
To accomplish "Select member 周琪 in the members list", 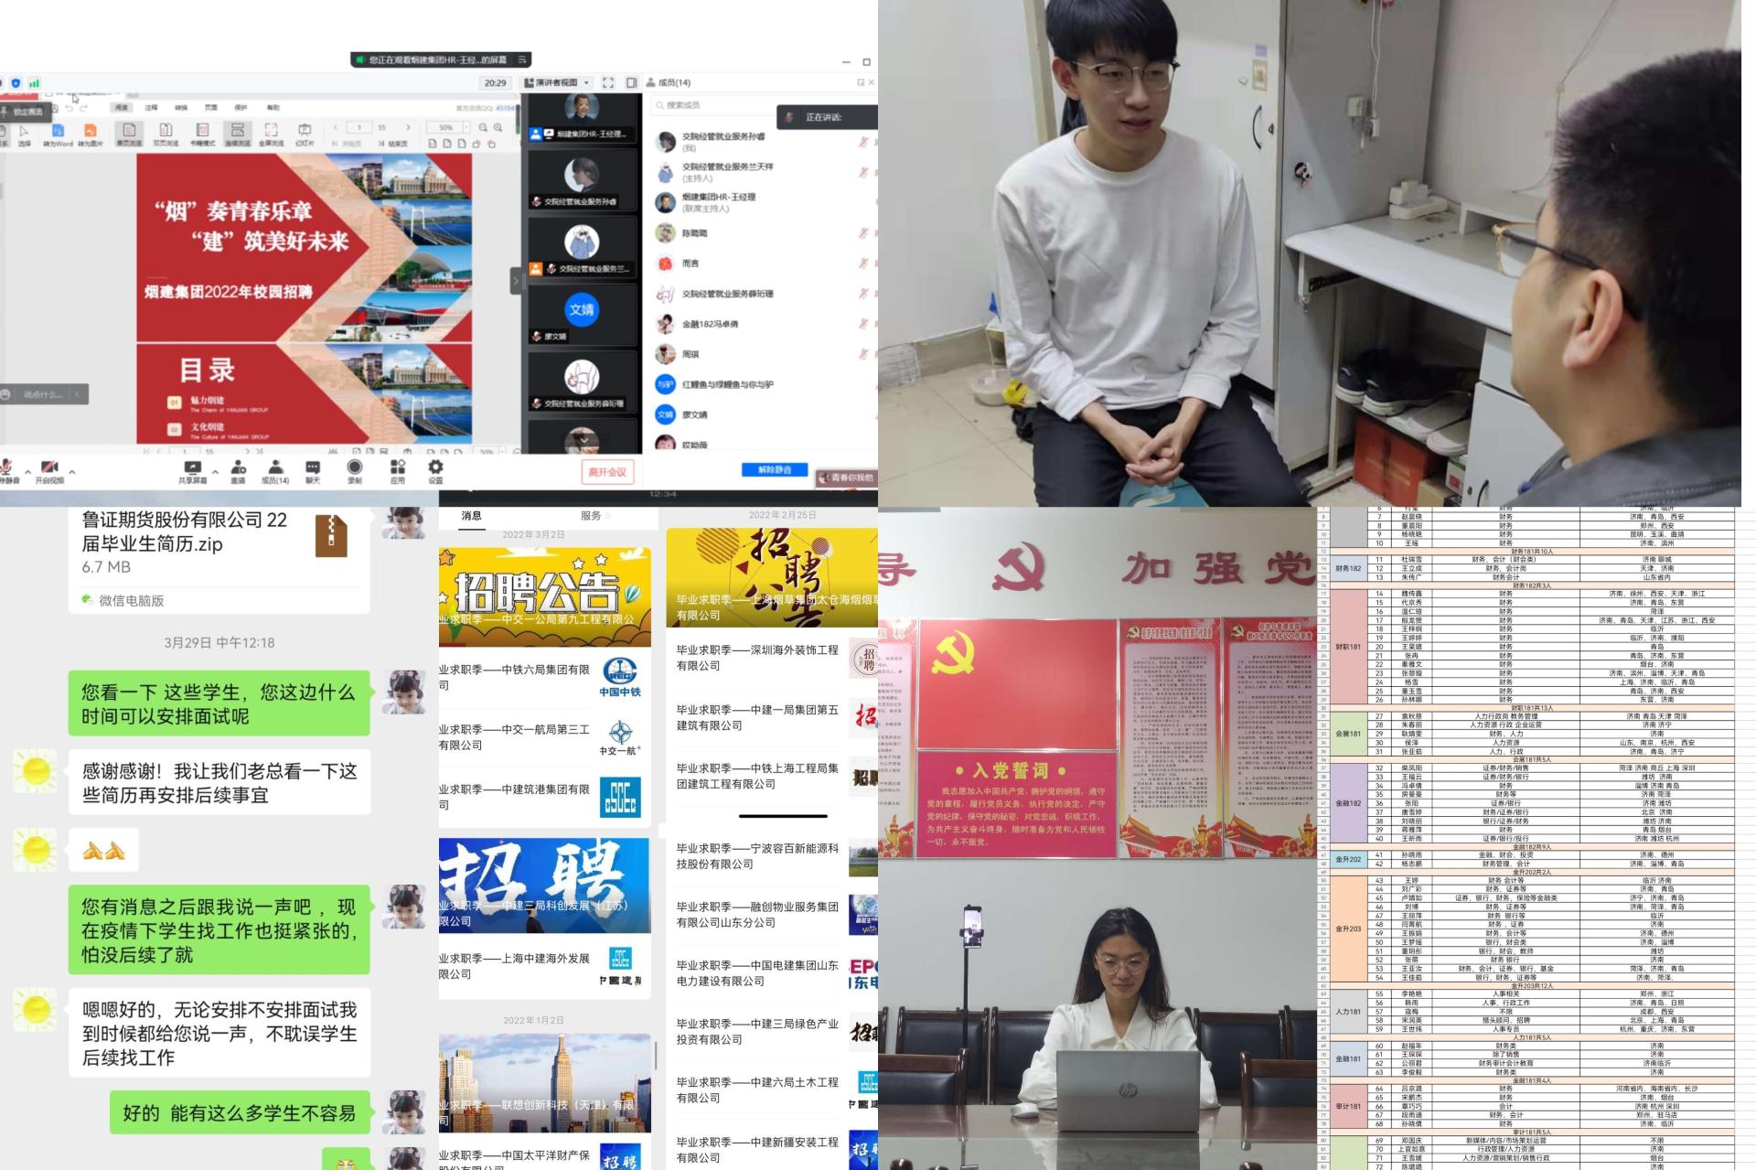I will [764, 354].
